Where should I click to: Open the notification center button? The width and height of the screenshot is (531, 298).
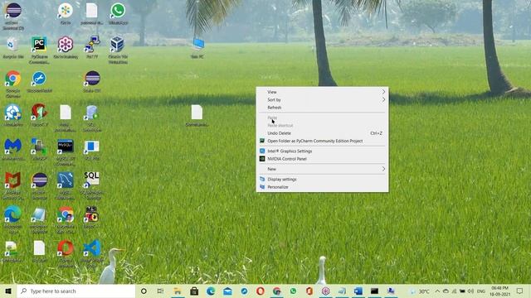(520, 291)
